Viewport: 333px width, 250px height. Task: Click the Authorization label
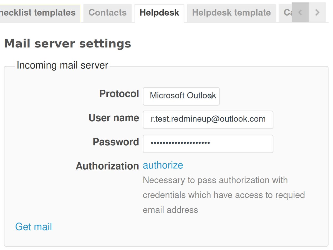point(107,166)
